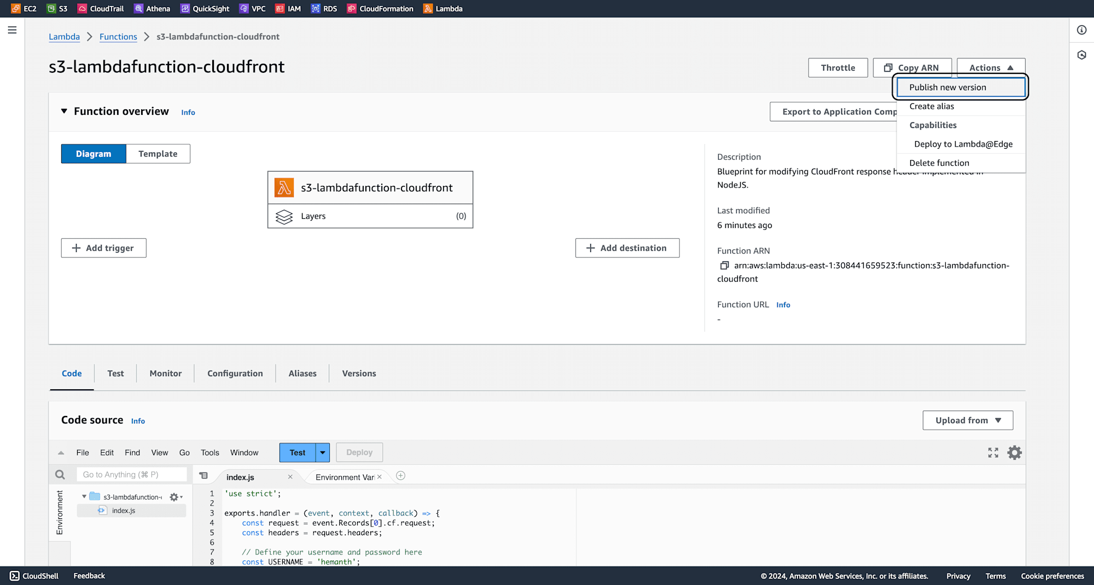The width and height of the screenshot is (1094, 585).
Task: Open the VPC service shortcut
Action: pyautogui.click(x=253, y=9)
